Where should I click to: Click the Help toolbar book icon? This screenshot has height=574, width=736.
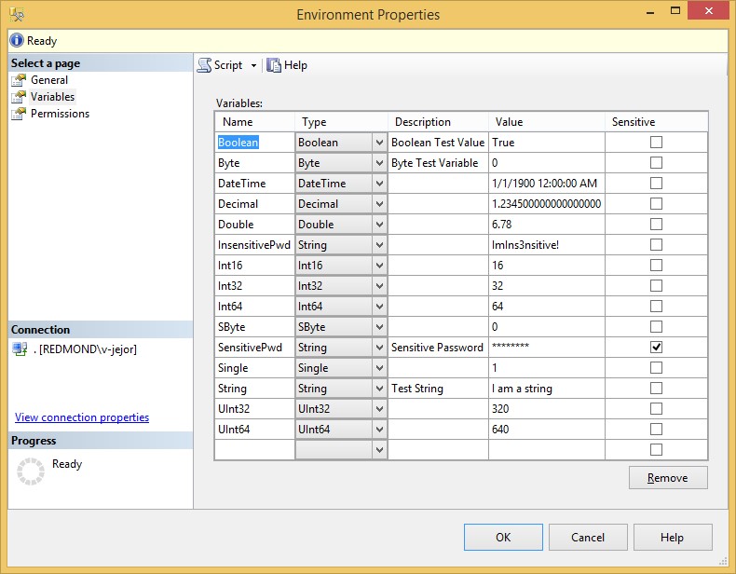click(x=274, y=65)
